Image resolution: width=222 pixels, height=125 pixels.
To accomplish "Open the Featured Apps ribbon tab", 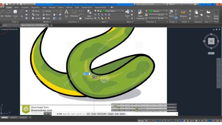I will point(100,7).
